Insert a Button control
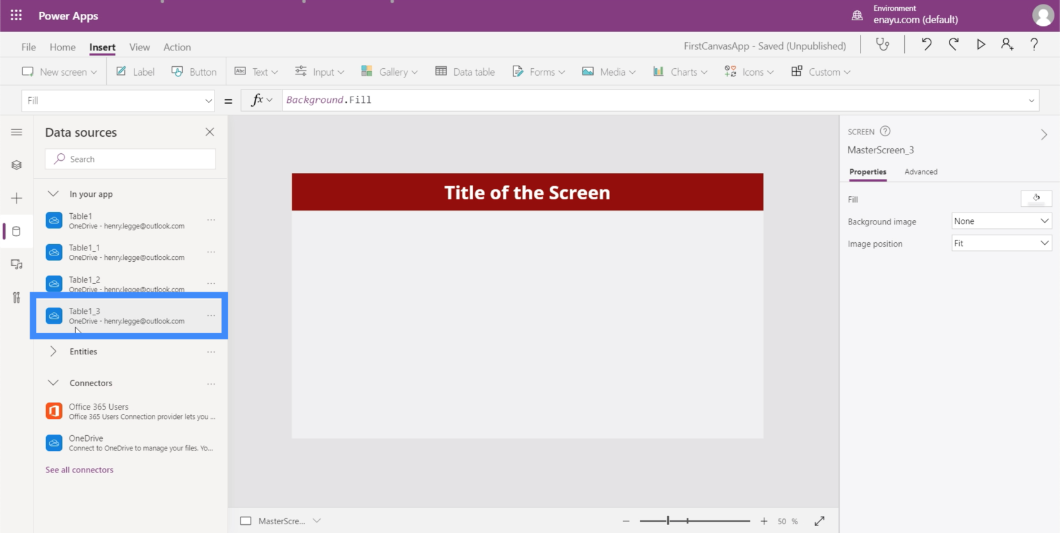This screenshot has width=1060, height=533. pyautogui.click(x=194, y=72)
